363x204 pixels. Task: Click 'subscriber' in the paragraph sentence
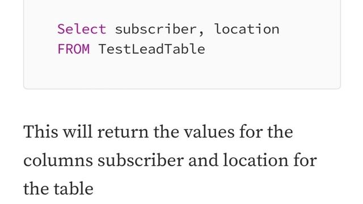[141, 160]
